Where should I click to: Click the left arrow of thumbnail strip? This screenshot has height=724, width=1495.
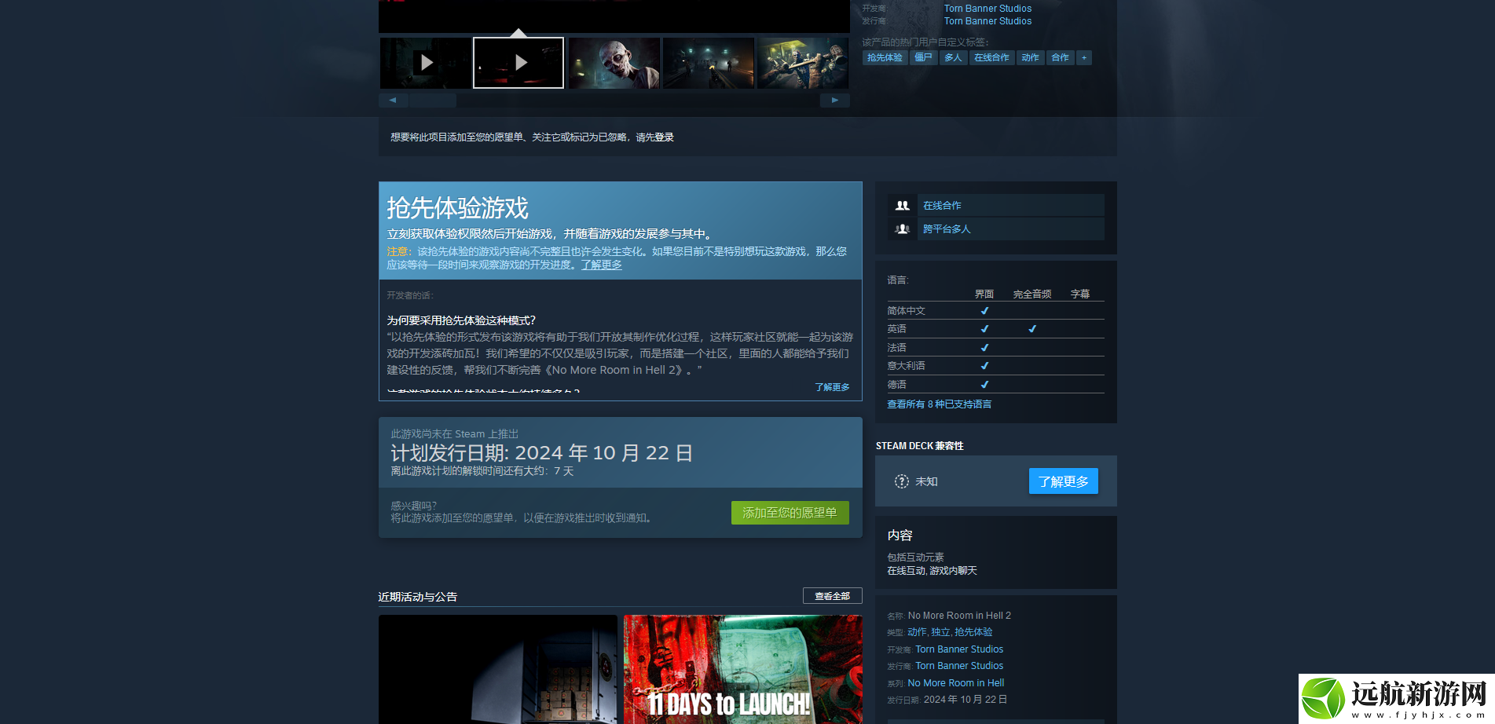393,101
